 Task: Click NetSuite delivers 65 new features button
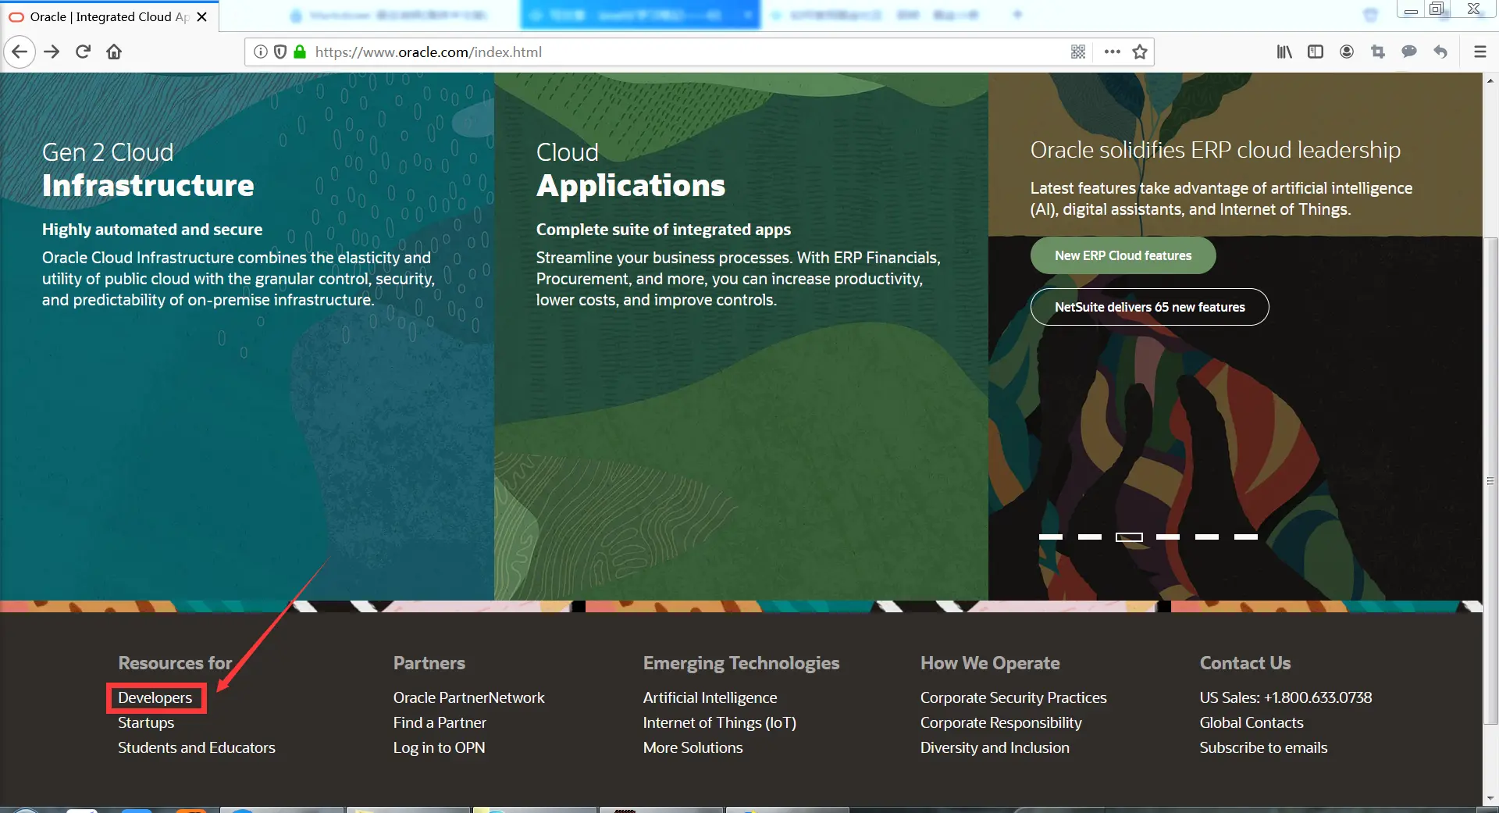pyautogui.click(x=1149, y=307)
